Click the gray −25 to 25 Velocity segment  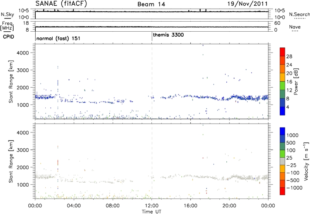tap(282, 161)
